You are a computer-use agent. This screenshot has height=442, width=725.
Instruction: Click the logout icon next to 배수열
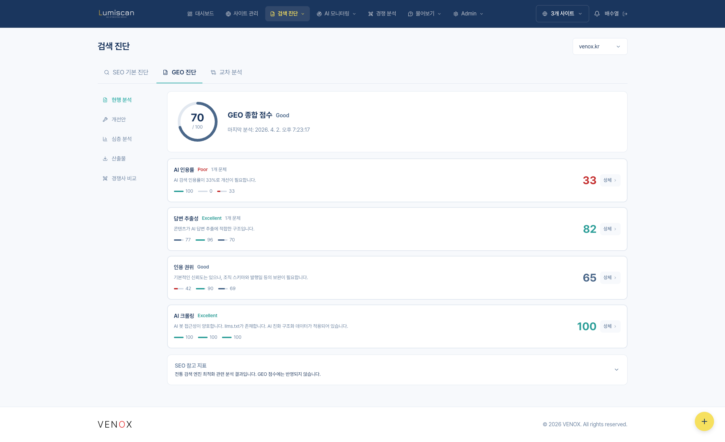coord(625,14)
